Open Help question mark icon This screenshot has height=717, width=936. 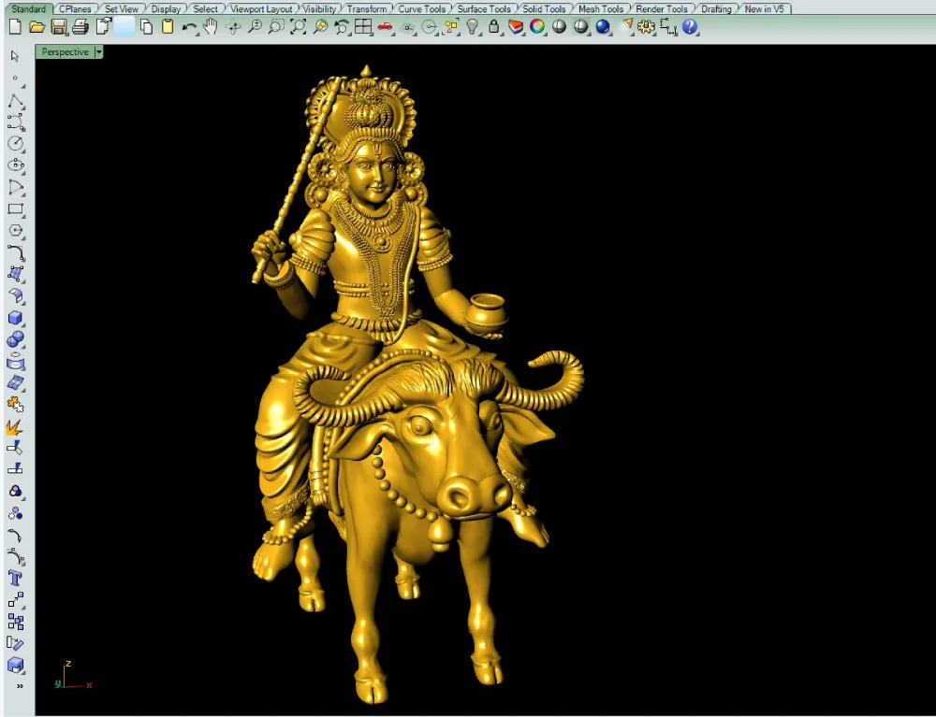(x=690, y=27)
